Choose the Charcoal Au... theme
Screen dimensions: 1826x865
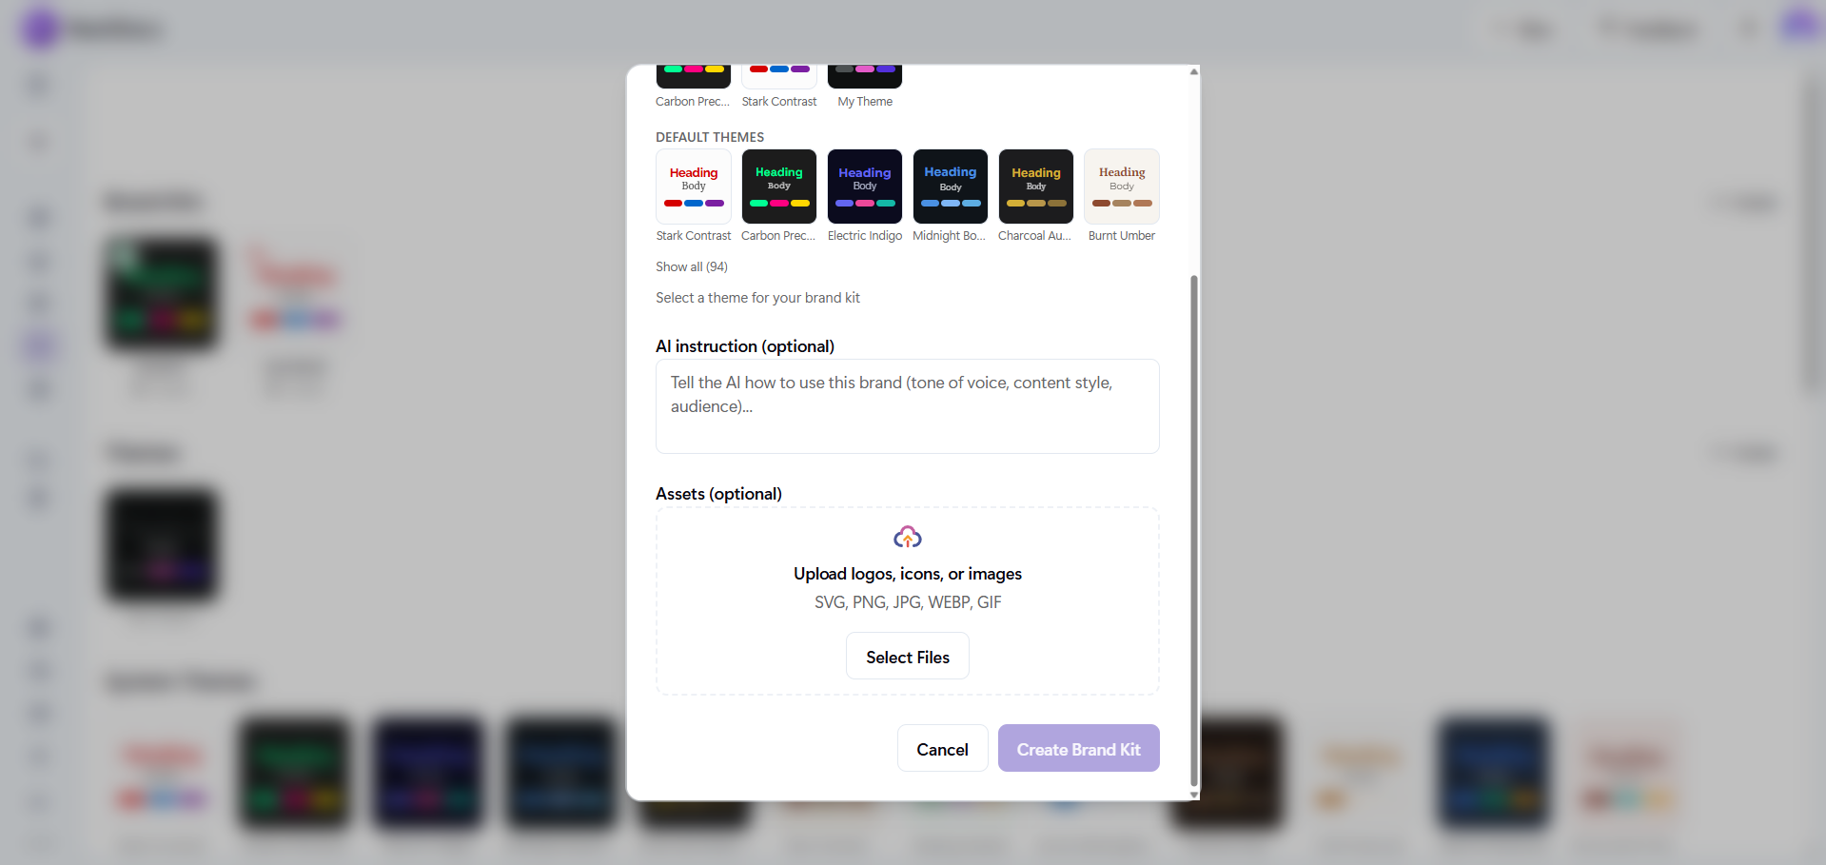click(x=1035, y=187)
